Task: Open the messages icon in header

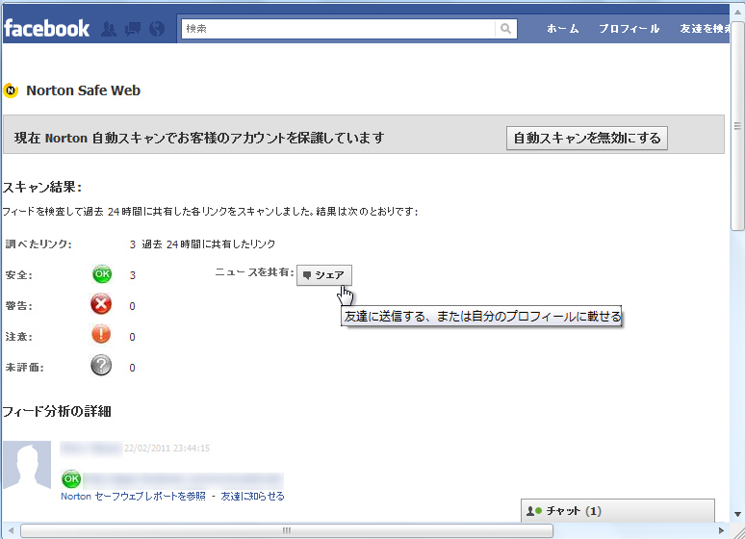Action: [x=133, y=29]
